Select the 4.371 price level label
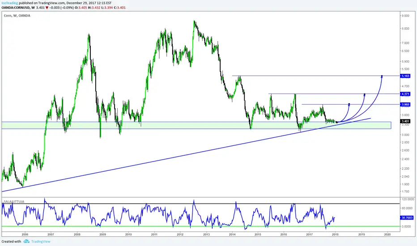This screenshot has height=246, width=417. (405, 94)
